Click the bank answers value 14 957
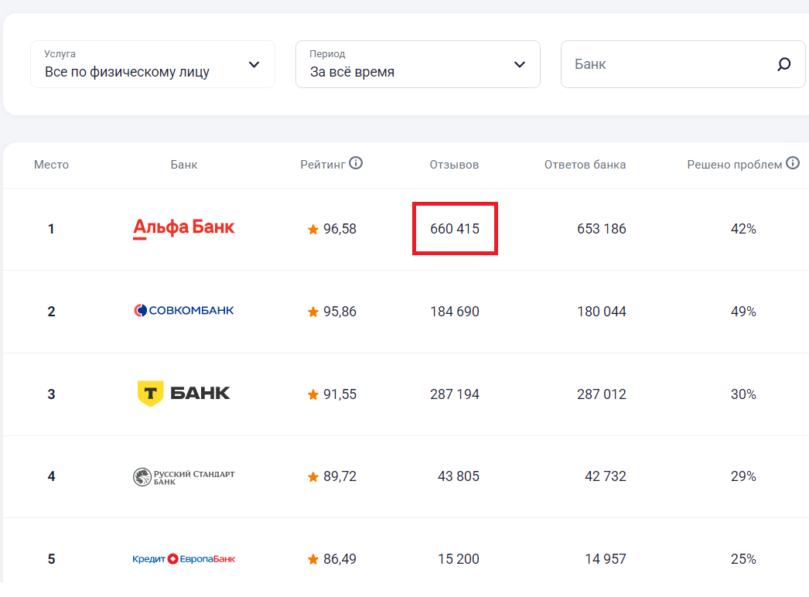Viewport: 809px width, 597px height. point(605,559)
